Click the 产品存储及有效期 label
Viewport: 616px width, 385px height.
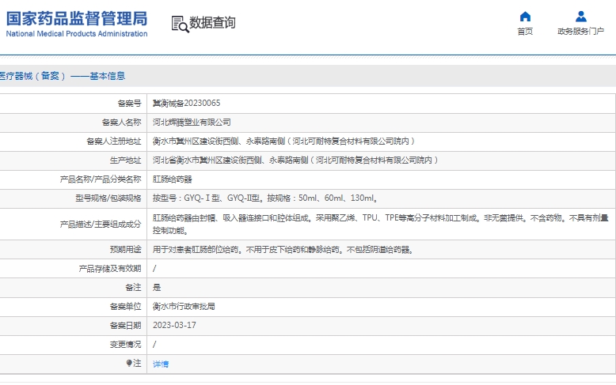(110, 269)
